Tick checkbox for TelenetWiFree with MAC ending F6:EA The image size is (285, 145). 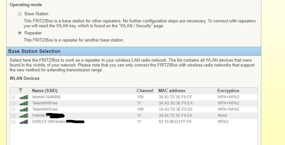pos(13,103)
